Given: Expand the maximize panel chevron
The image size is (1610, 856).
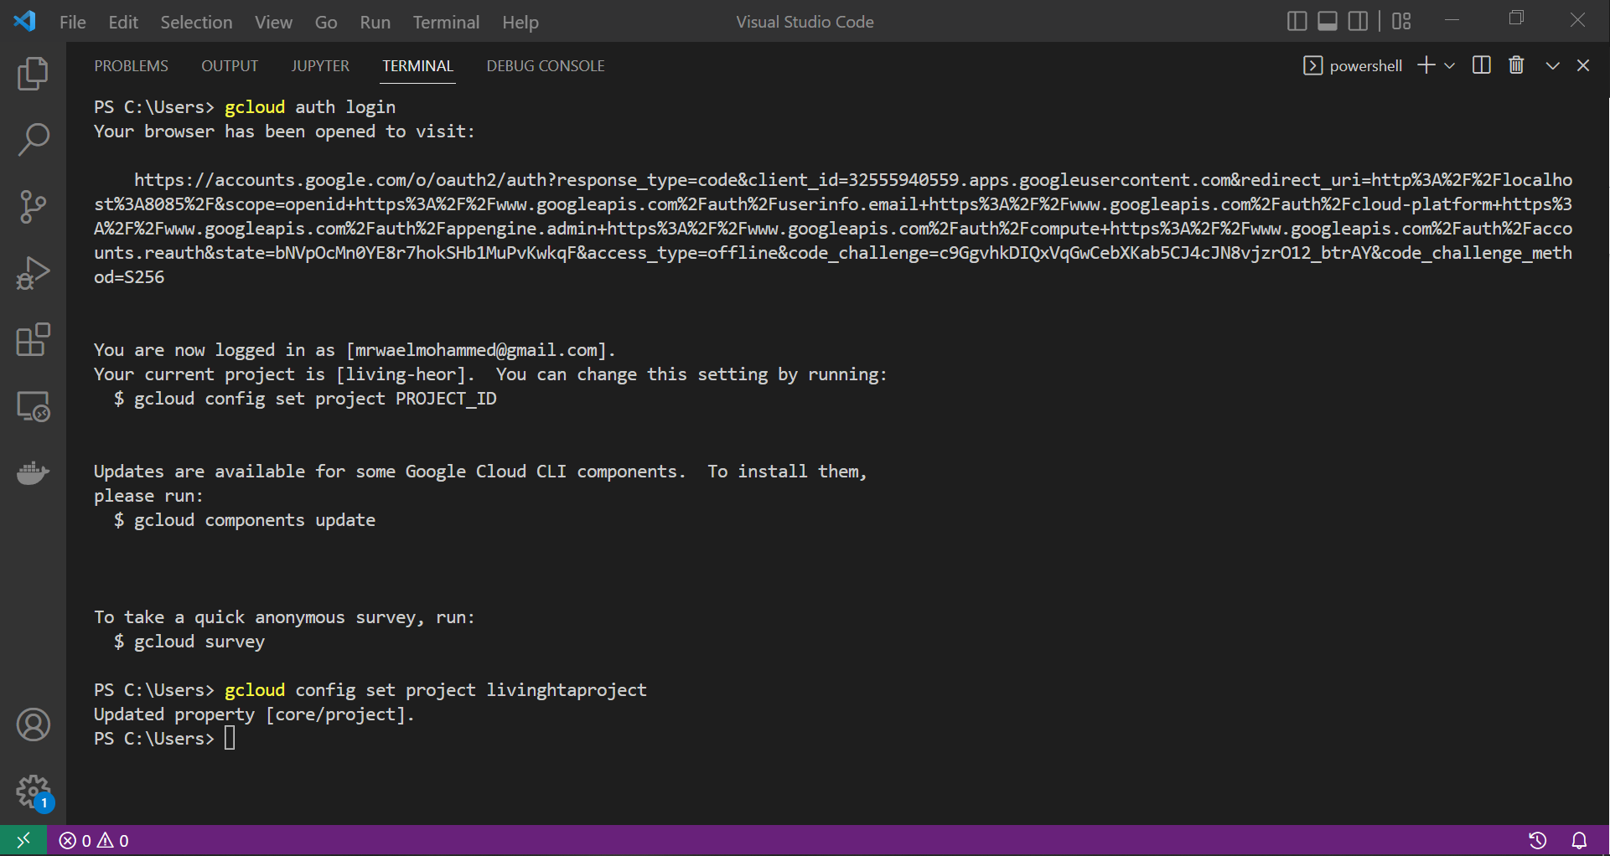Looking at the screenshot, I should pos(1552,65).
